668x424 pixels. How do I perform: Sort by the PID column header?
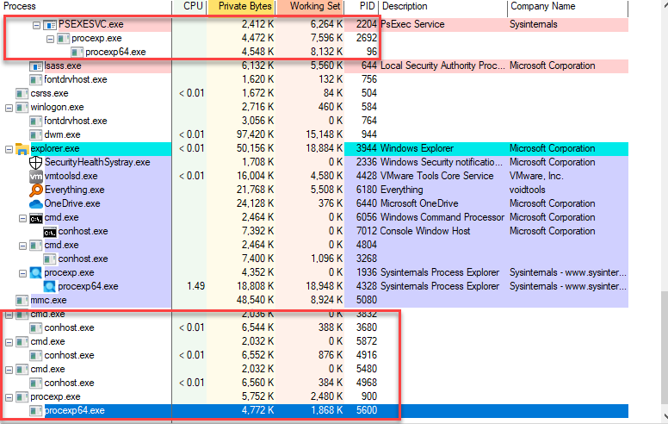[362, 6]
